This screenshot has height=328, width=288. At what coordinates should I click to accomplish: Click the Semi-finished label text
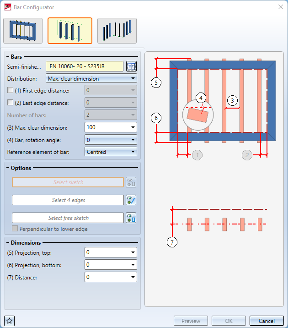coord(24,67)
